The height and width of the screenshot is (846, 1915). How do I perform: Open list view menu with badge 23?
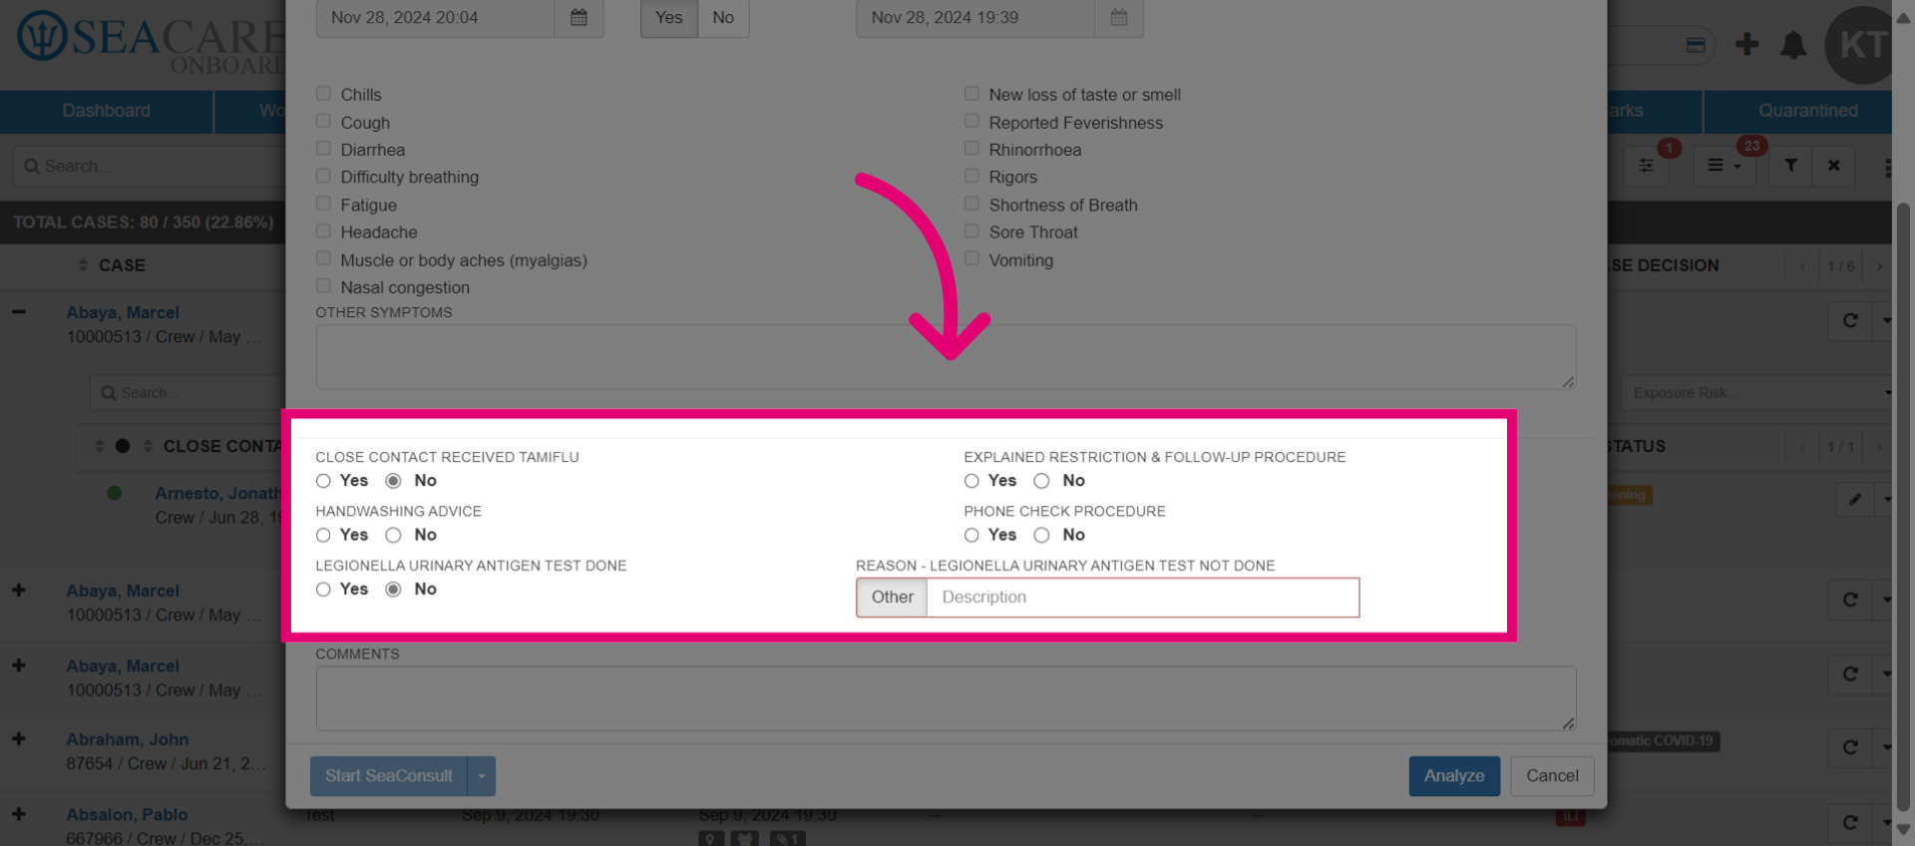[x=1724, y=166]
